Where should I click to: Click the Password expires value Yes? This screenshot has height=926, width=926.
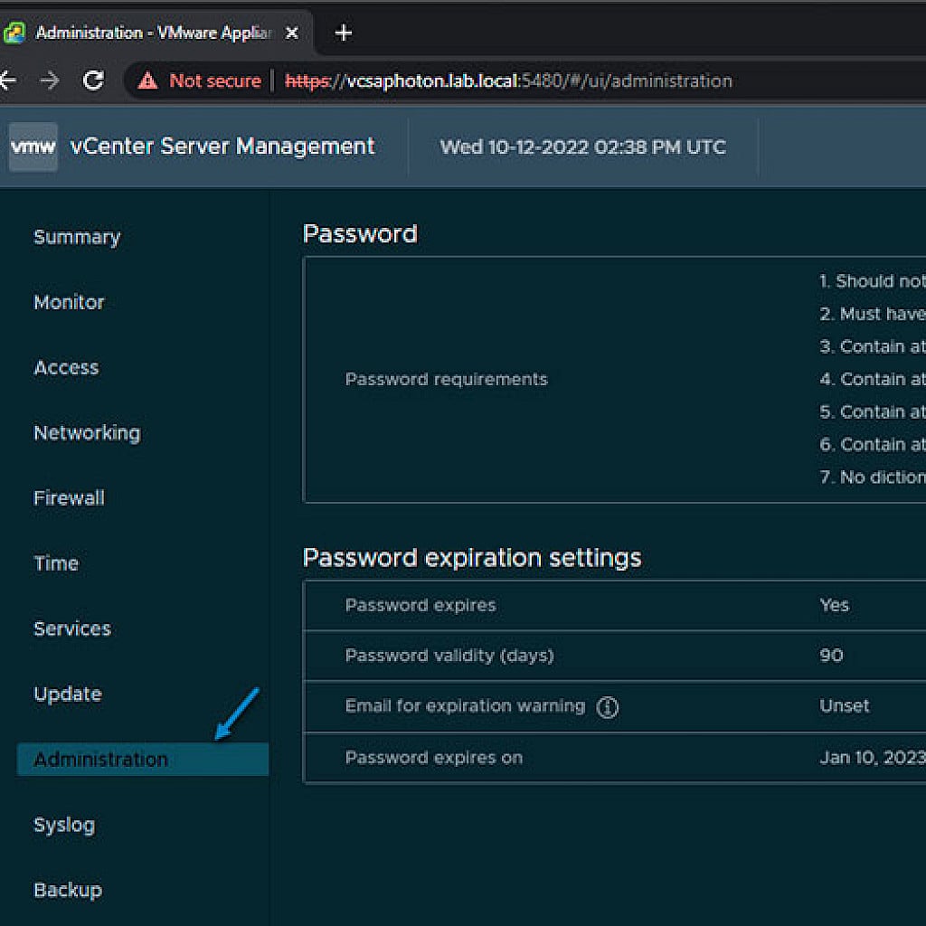click(834, 605)
